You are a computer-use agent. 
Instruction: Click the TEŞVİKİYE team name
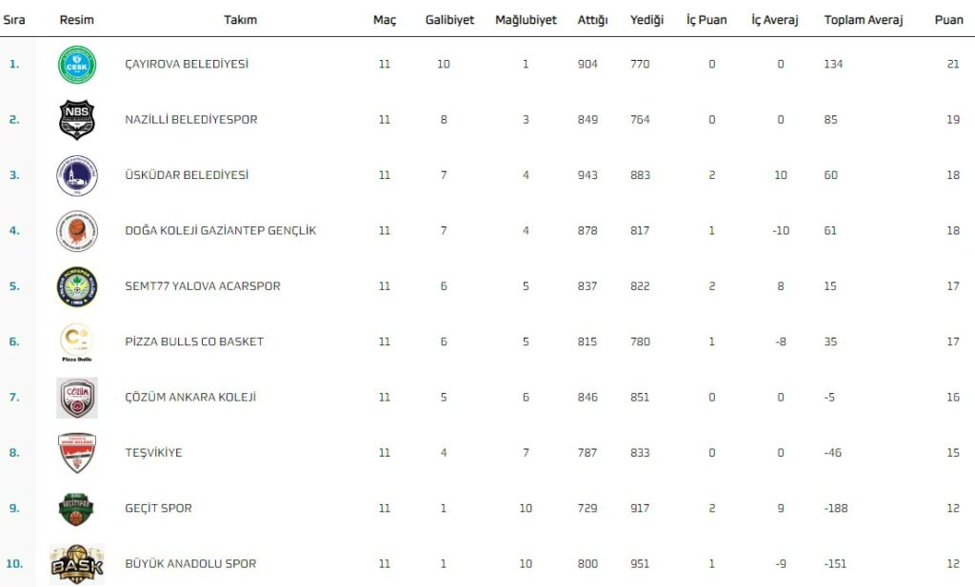click(153, 453)
